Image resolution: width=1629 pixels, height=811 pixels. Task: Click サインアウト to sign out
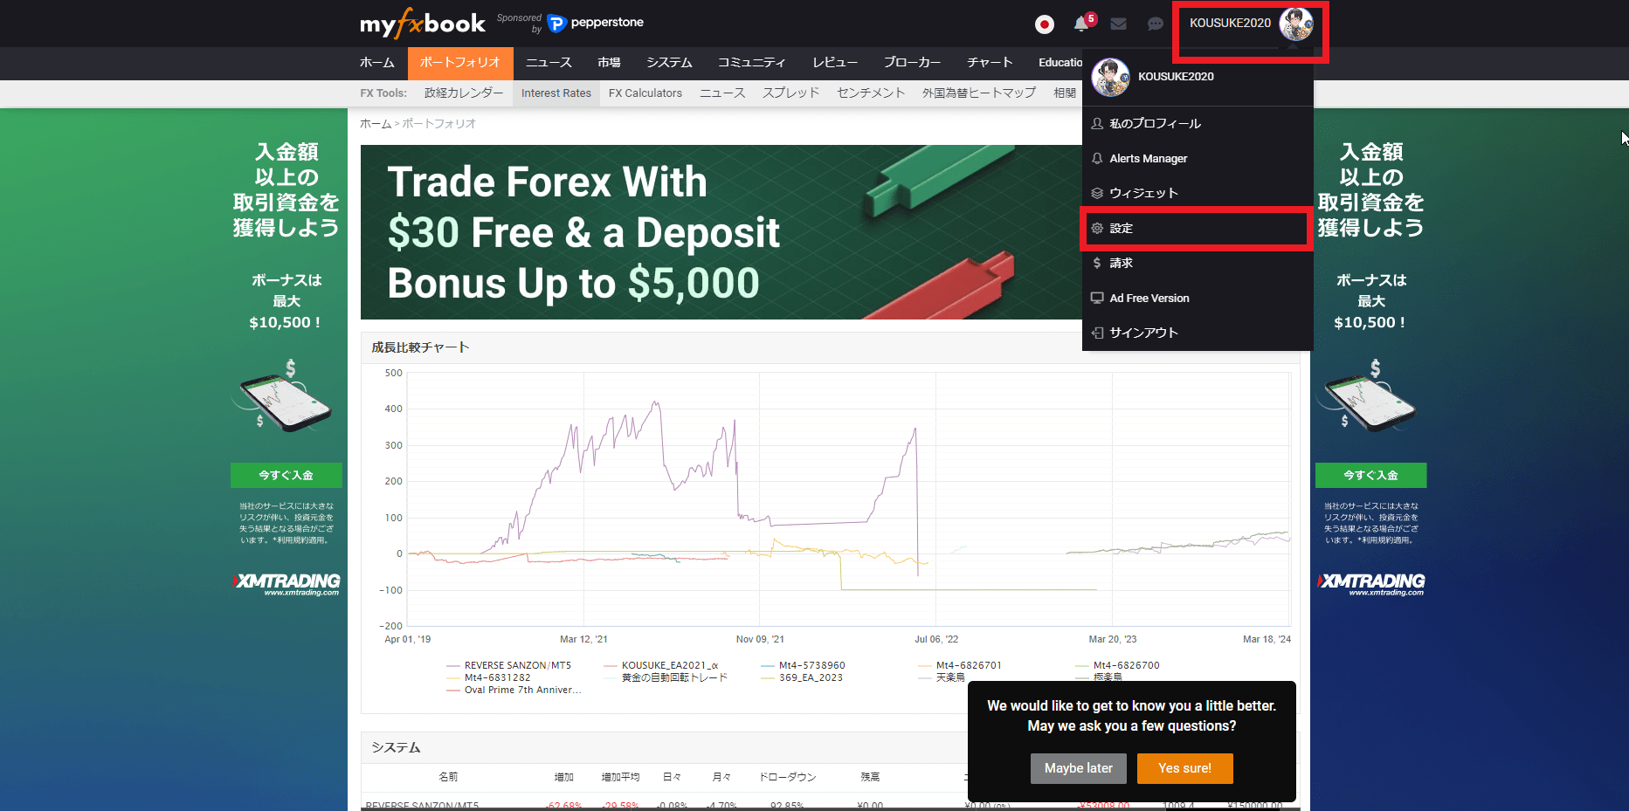[x=1198, y=333]
